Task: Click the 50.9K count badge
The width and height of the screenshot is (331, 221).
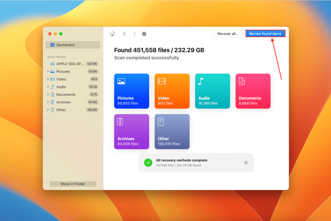Action: 93,72
